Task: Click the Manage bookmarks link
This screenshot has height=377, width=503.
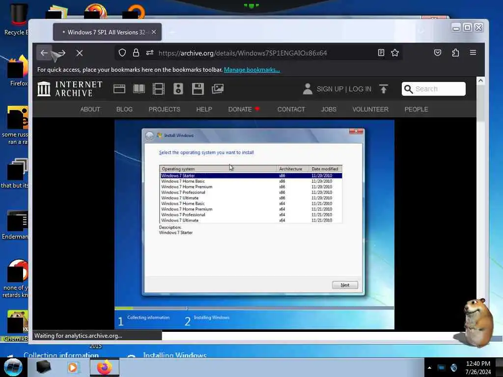Action: tap(252, 70)
